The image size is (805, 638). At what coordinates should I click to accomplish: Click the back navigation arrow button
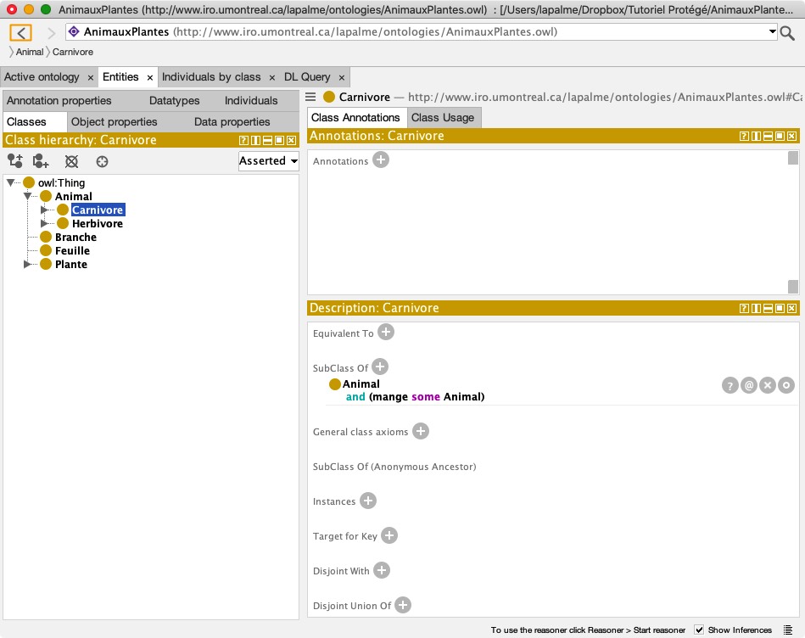point(21,33)
